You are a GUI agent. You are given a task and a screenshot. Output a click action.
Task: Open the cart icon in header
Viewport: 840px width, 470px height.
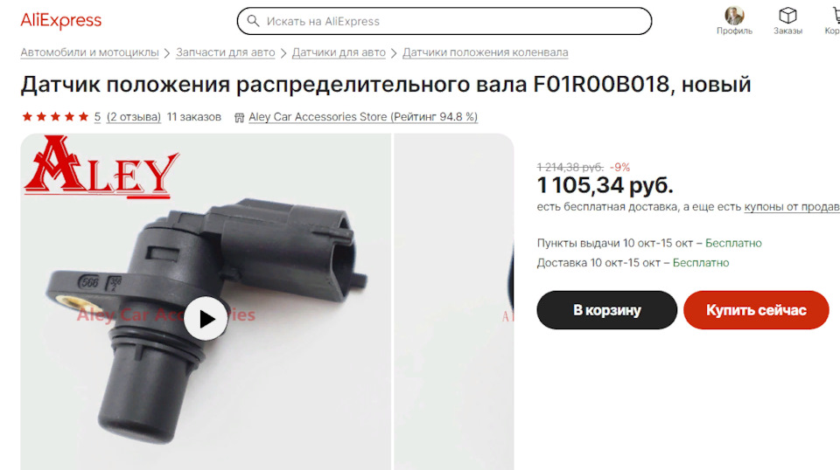(835, 16)
